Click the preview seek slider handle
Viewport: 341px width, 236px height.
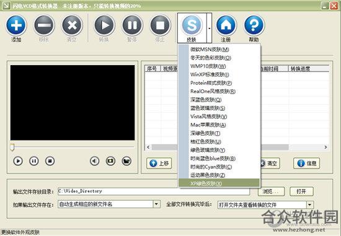tap(12, 147)
